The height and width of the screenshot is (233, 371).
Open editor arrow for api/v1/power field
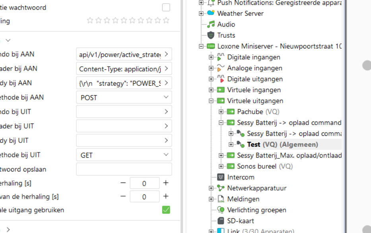click(166, 54)
